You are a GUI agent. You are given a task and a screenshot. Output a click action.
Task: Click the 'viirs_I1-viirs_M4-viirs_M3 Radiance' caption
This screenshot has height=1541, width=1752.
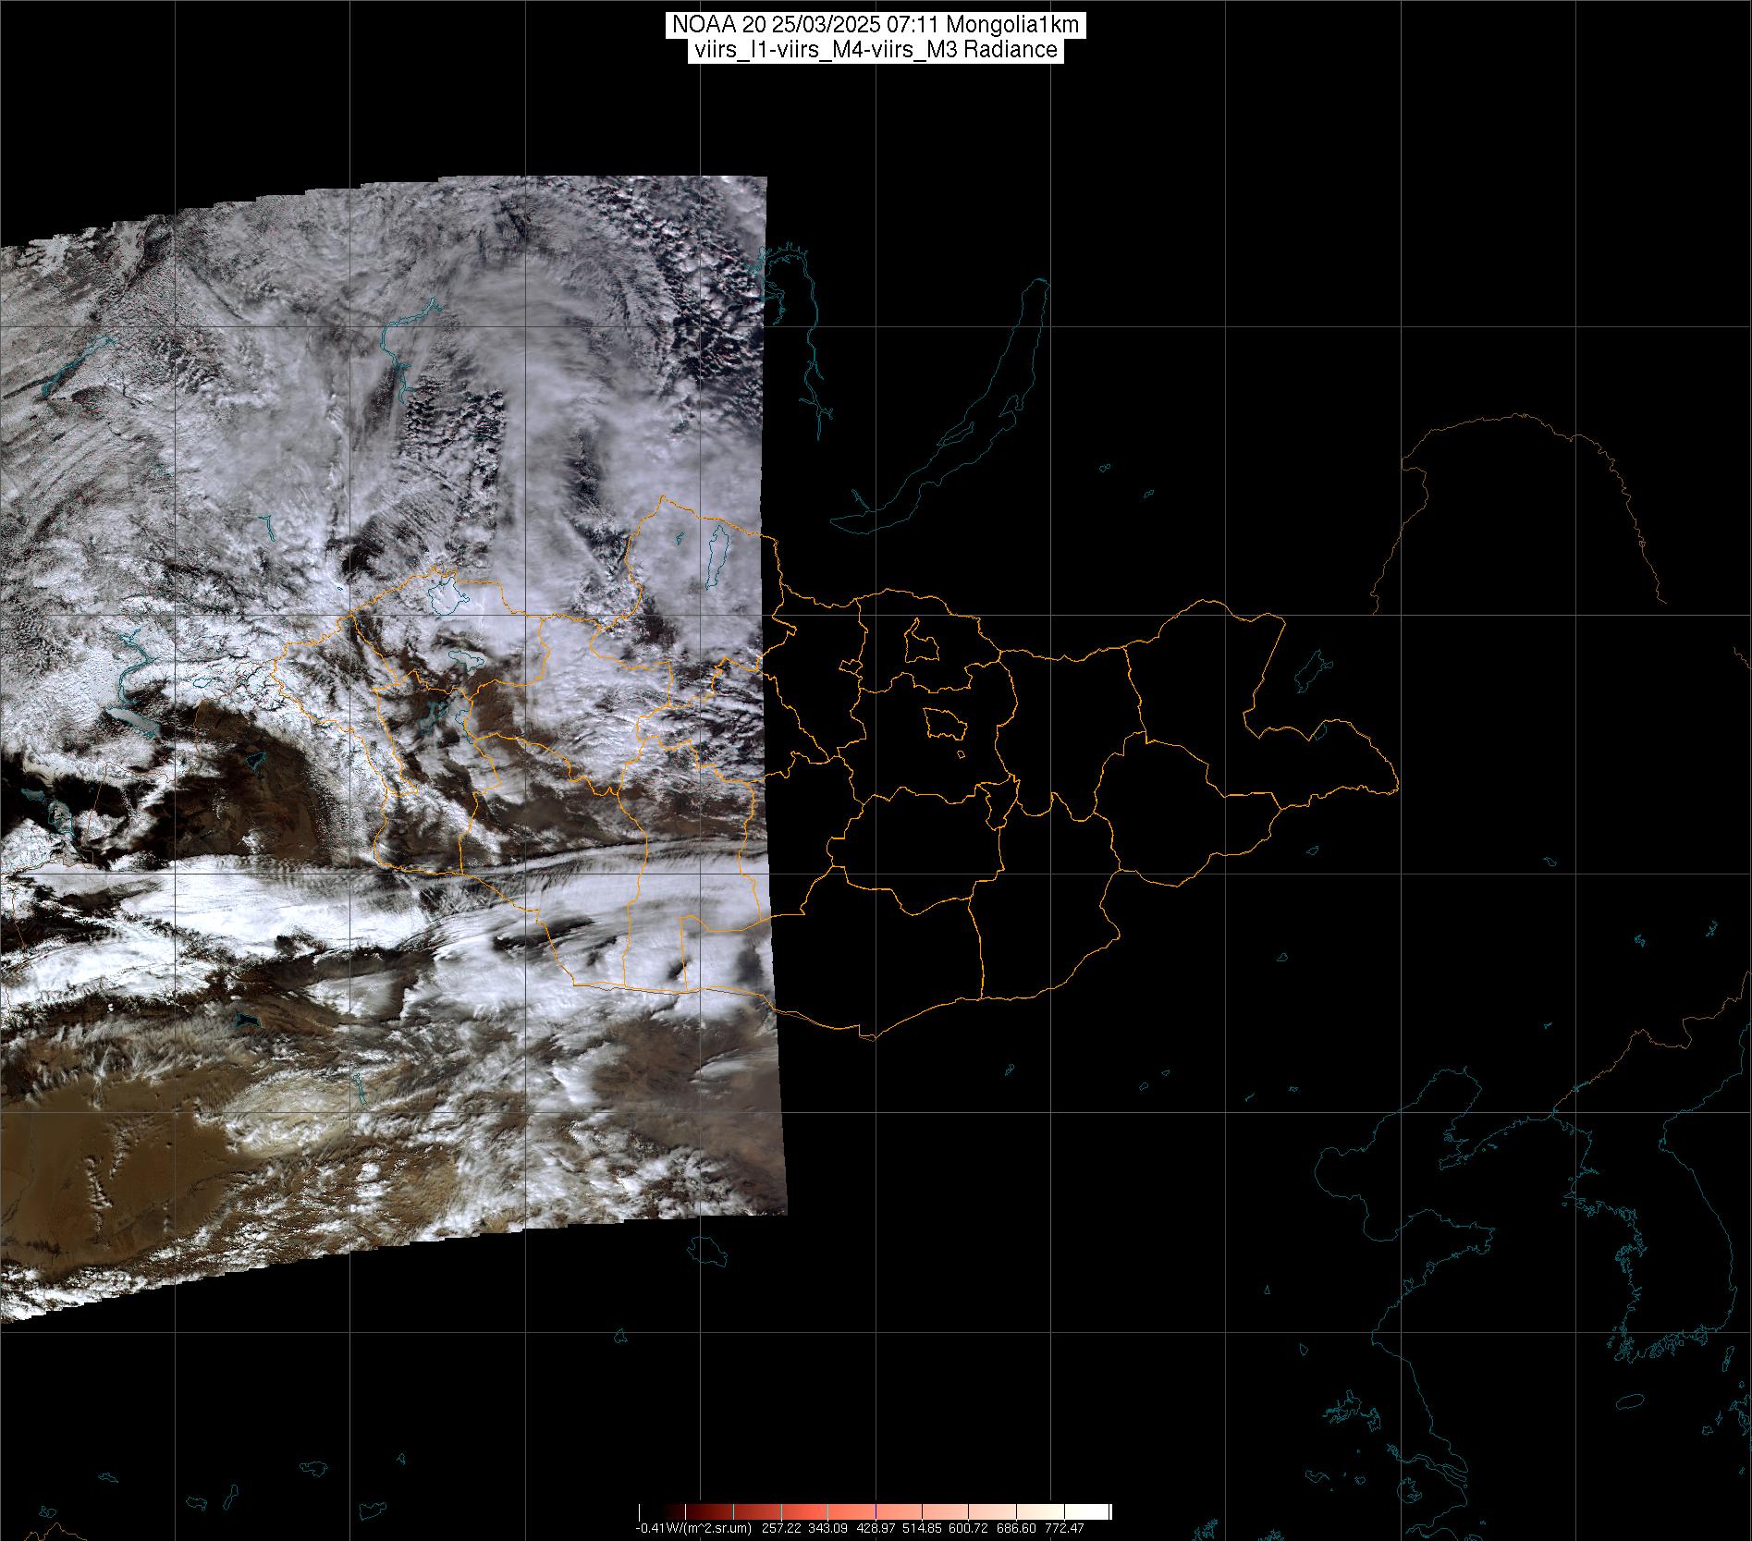(875, 50)
